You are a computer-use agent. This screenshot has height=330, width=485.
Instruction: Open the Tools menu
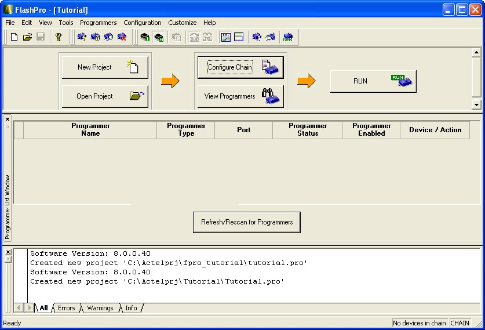pos(66,23)
